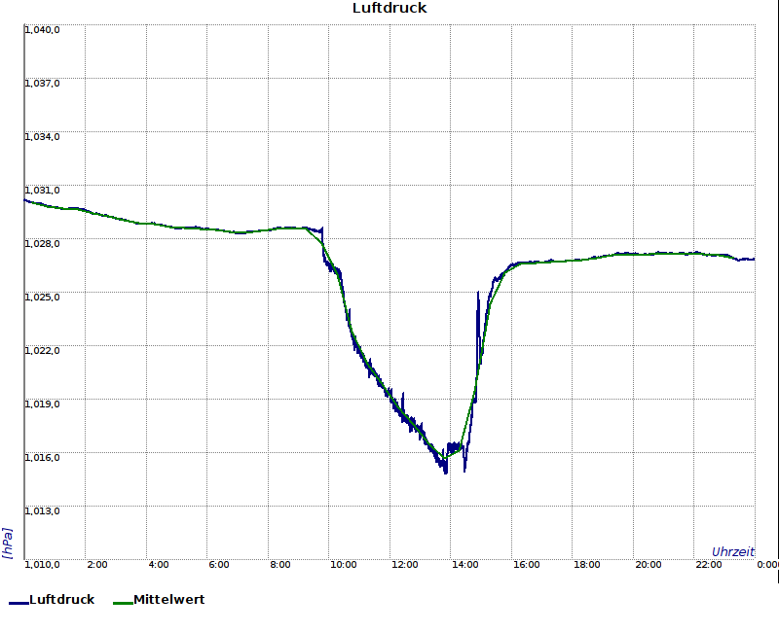
Task: Click the 12:00 time tick label
Action: click(x=404, y=564)
